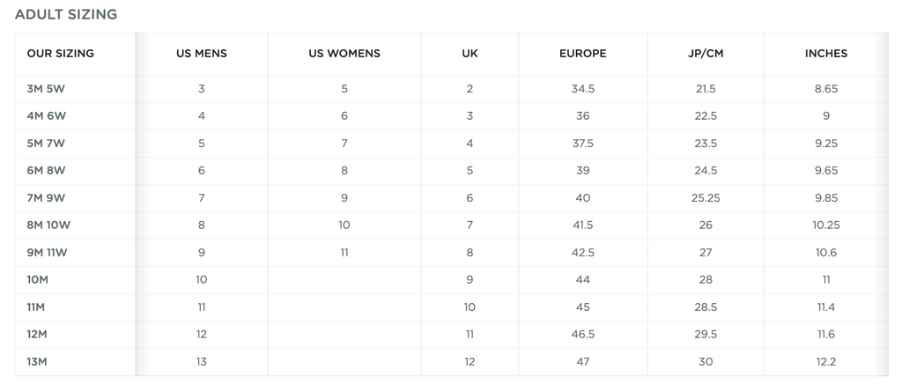Select the Europe value 41.5
Image resolution: width=902 pixels, height=392 pixels.
point(583,225)
